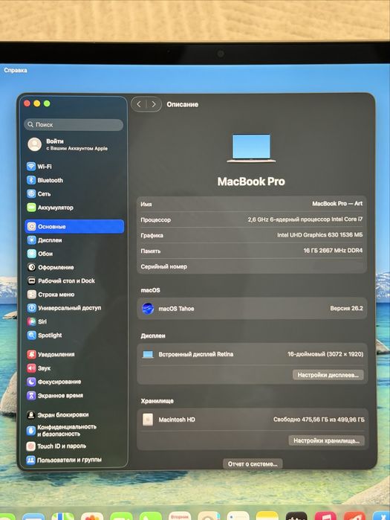Open the Справка menu in menu bar
The height and width of the screenshot is (520, 390).
(16, 71)
